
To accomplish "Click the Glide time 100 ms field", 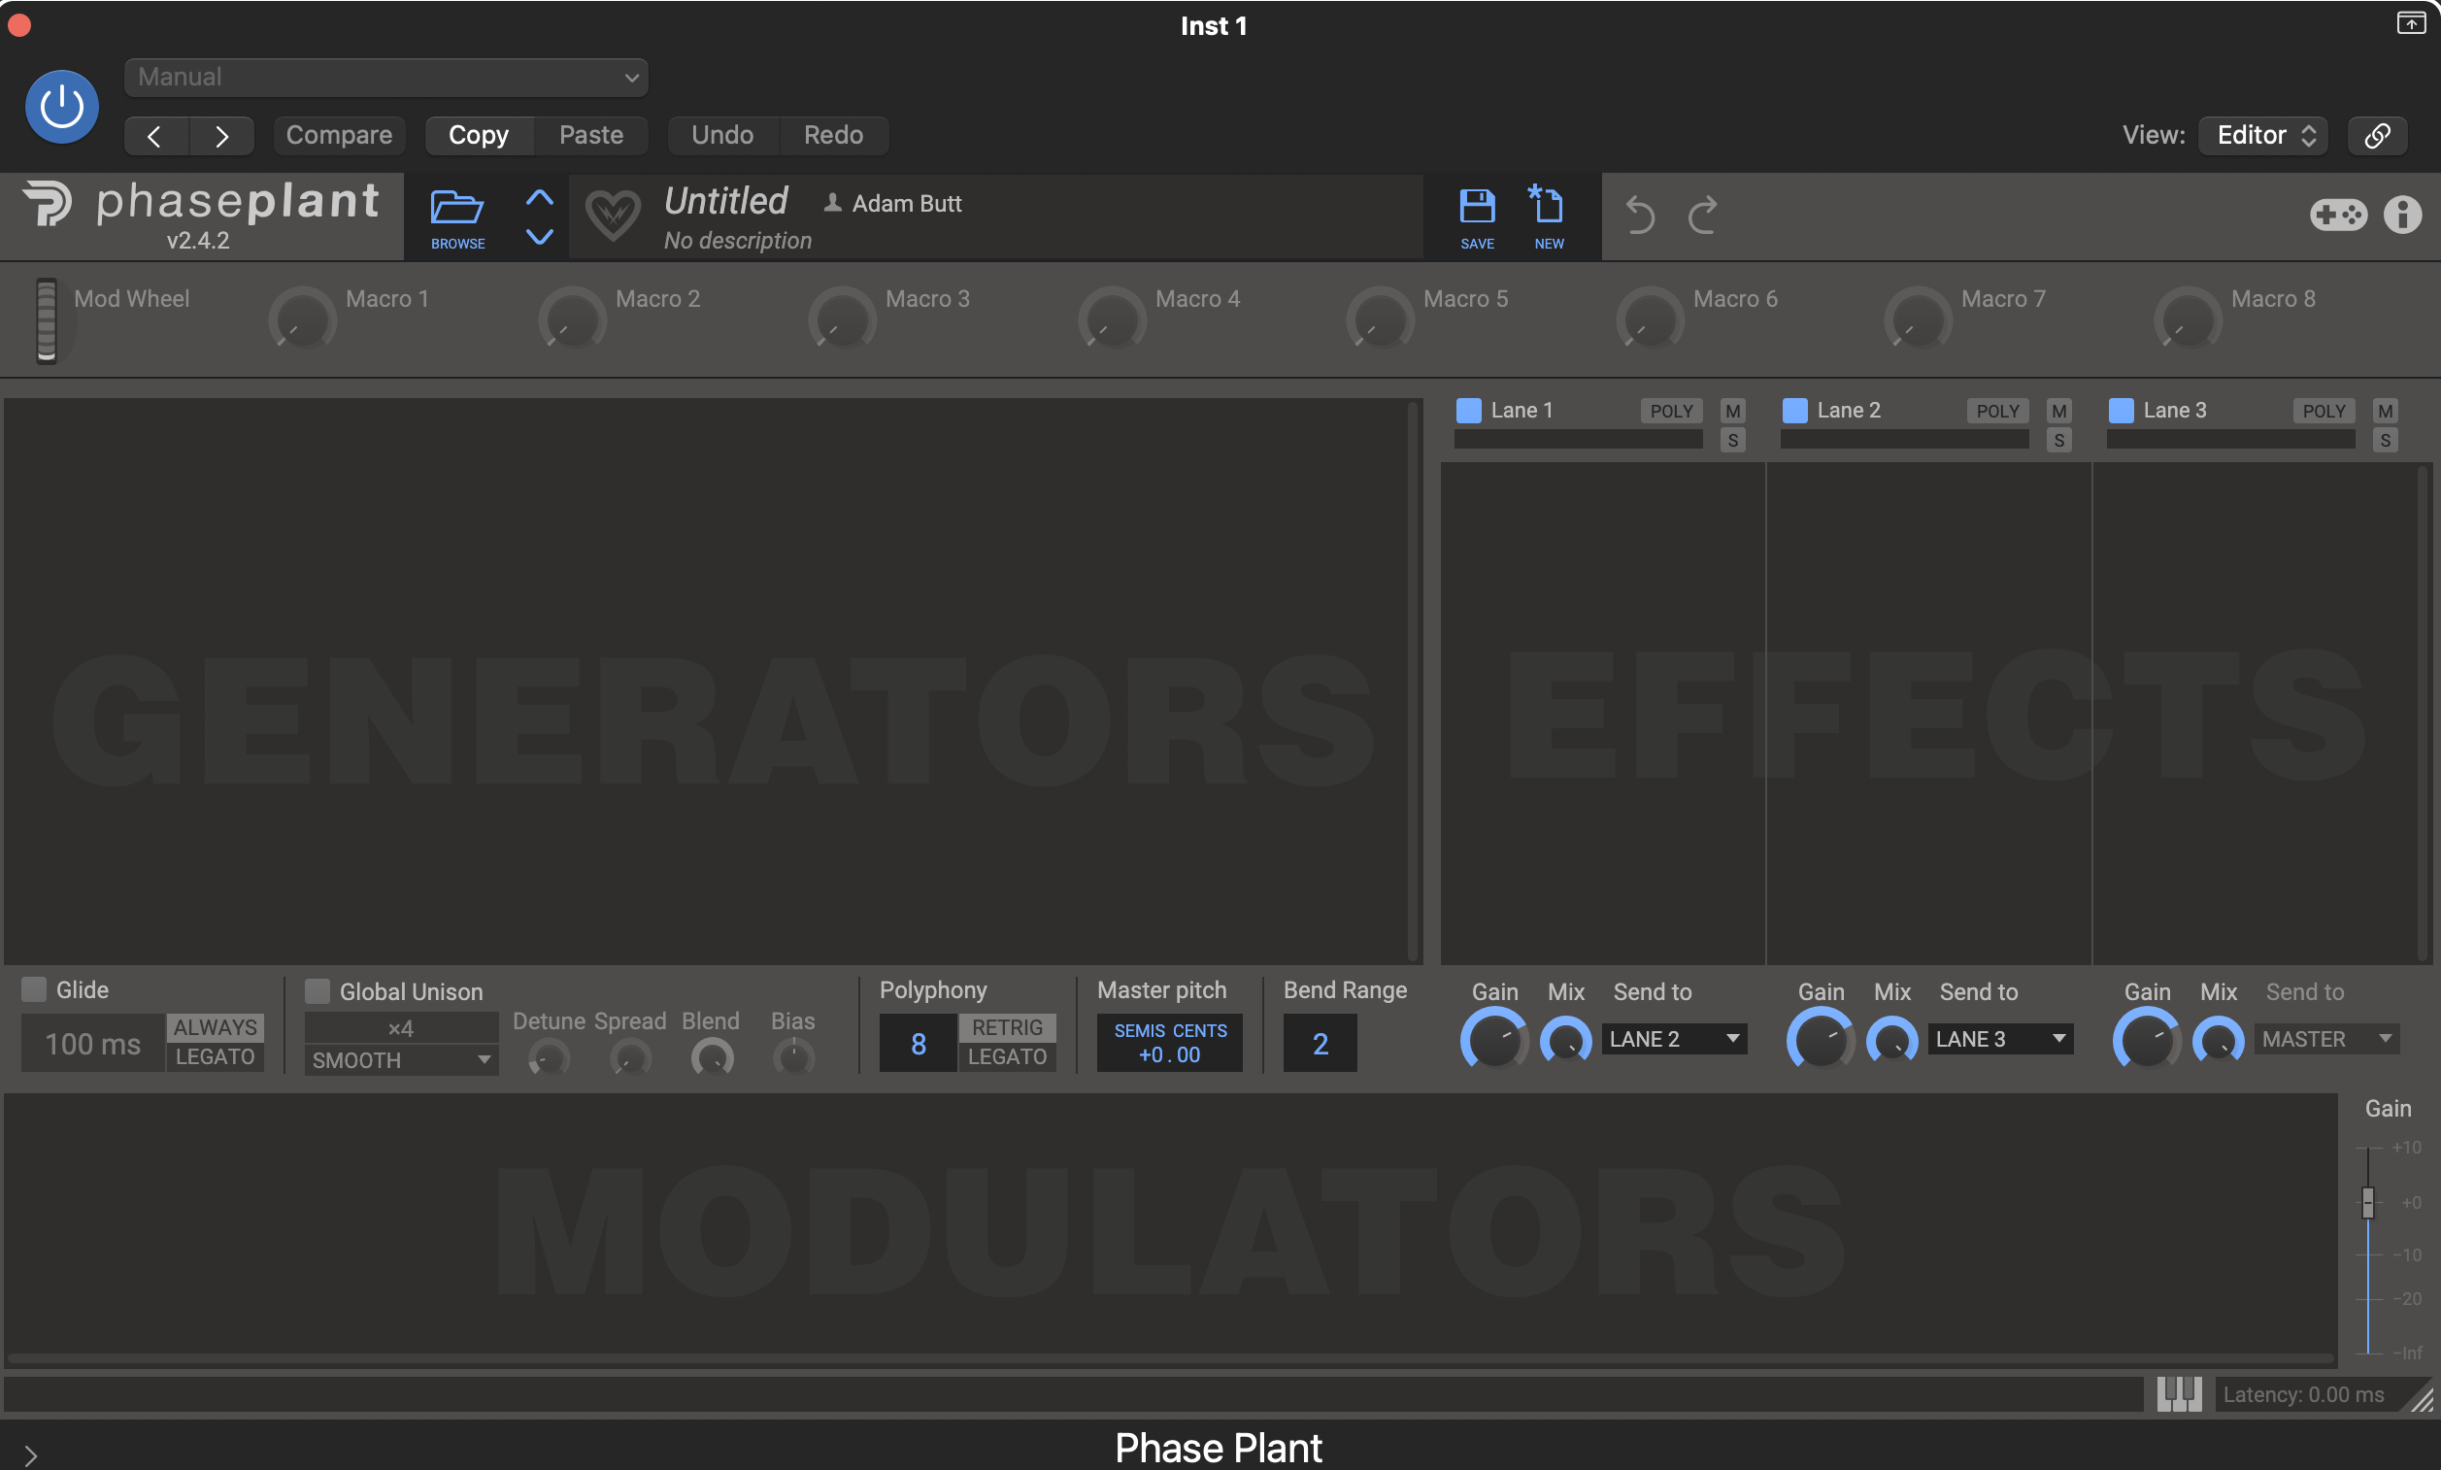I will point(93,1043).
